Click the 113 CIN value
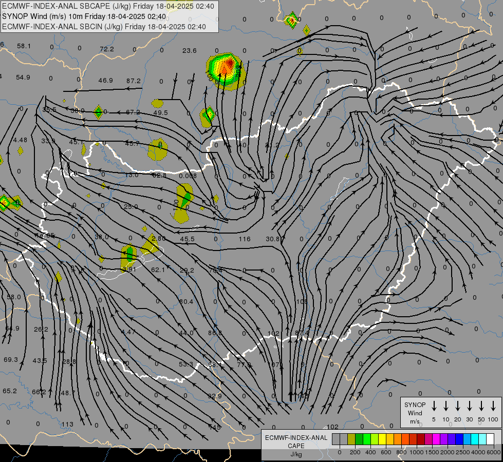Screen dimensions: 503x462 click(67, 425)
